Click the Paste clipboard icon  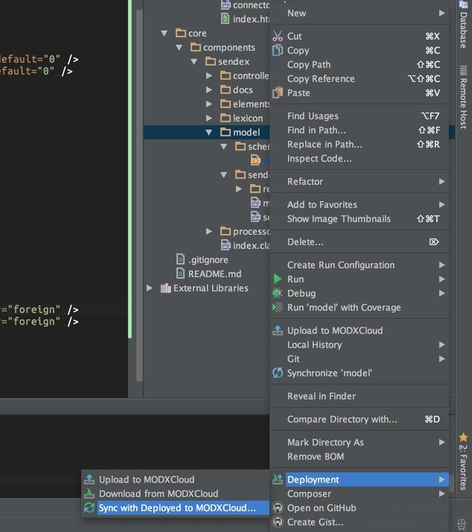click(278, 92)
